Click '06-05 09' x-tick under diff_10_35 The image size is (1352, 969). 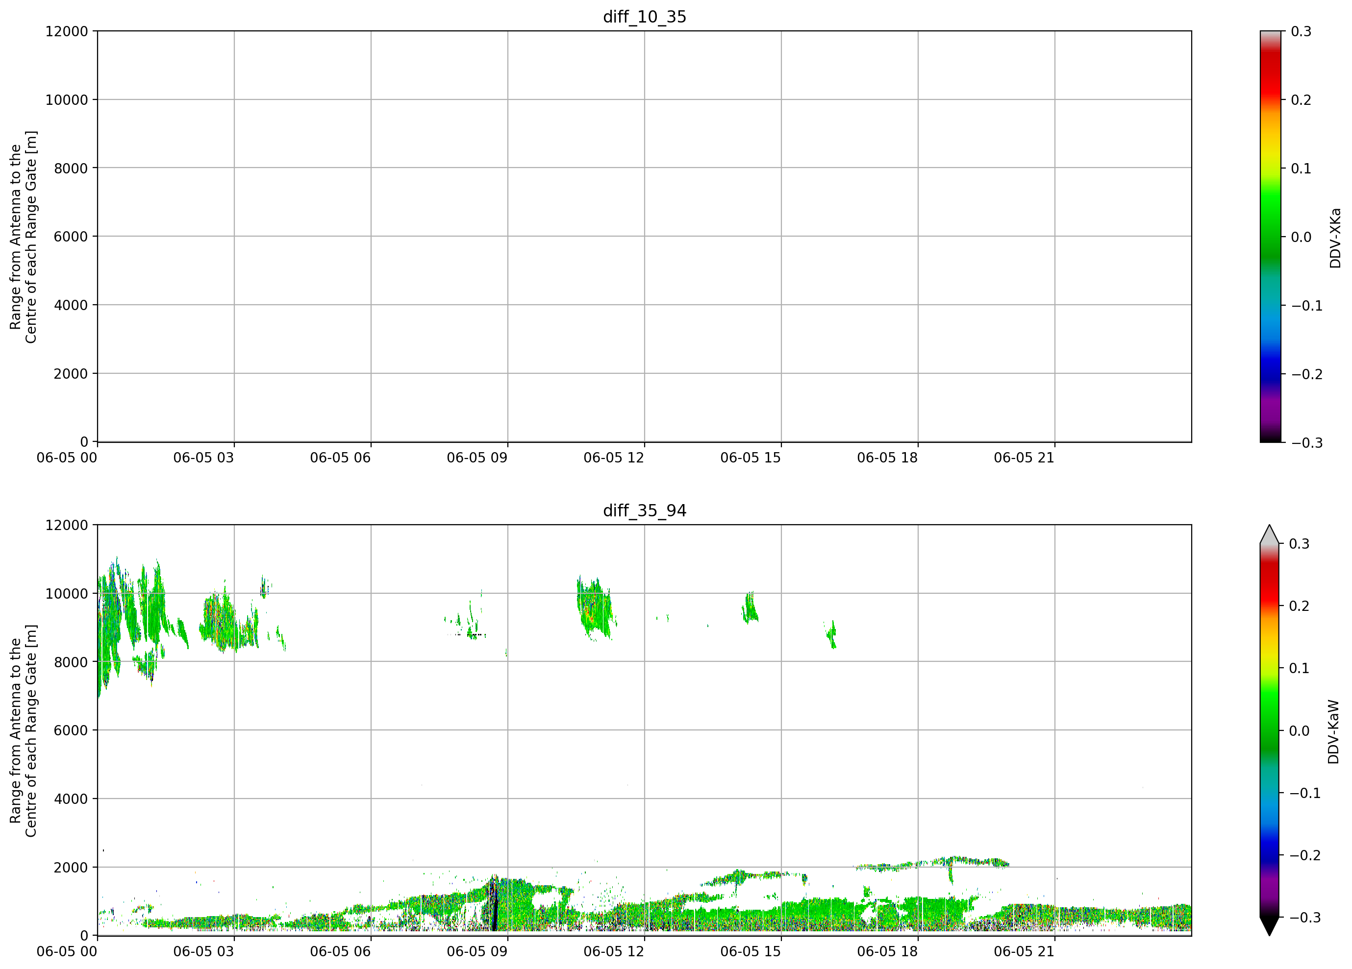coord(477,458)
